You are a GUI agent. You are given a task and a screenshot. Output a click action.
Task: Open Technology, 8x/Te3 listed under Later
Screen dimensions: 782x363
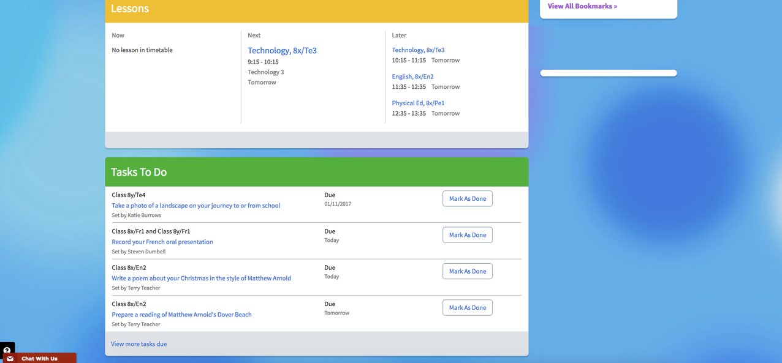click(x=418, y=50)
